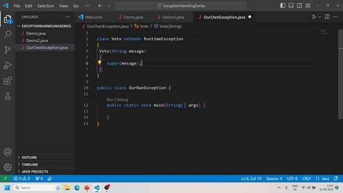Screen dimensions: 343x193
Task: Navigate forward with the arrow
Action: 109,6
